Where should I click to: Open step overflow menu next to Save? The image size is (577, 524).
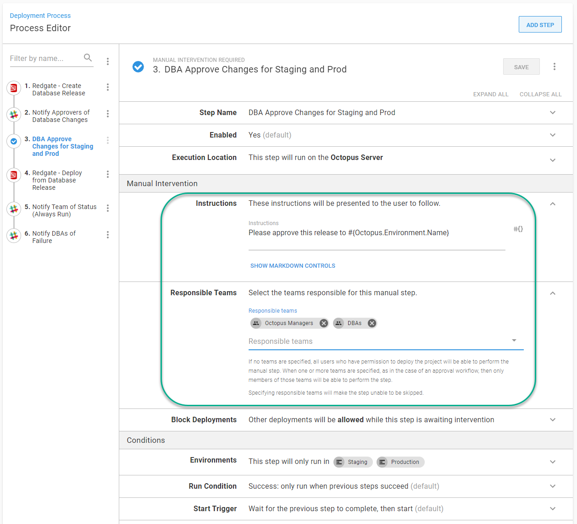click(x=554, y=67)
